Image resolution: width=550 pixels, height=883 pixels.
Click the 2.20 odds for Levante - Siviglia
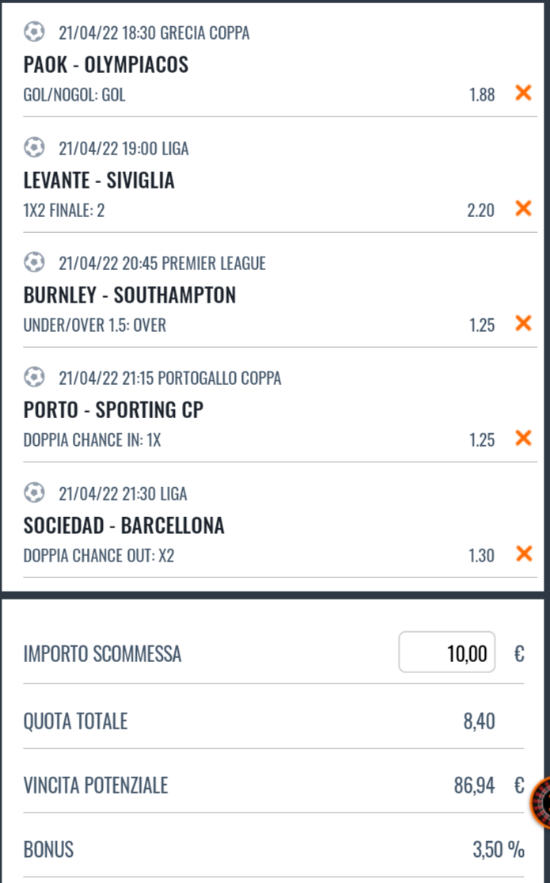480,211
